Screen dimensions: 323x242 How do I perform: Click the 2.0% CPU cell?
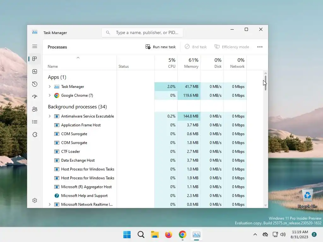coord(166,87)
